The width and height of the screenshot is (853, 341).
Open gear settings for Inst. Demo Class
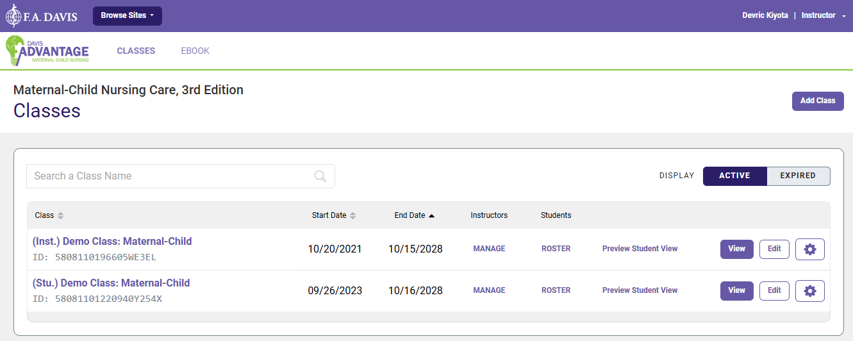point(809,249)
